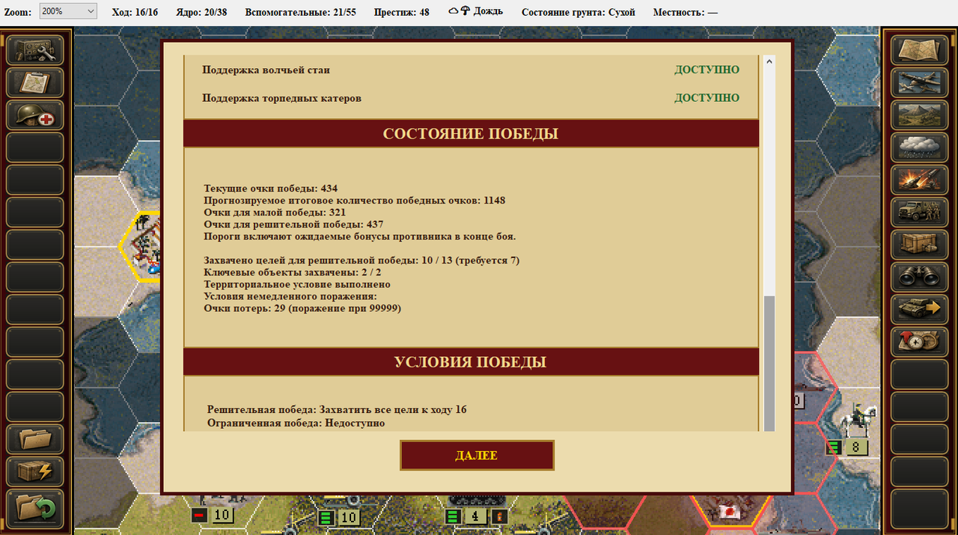Click 'Очки потерь: 29' line
Viewport: 958px width, 535px height.
pos(302,308)
